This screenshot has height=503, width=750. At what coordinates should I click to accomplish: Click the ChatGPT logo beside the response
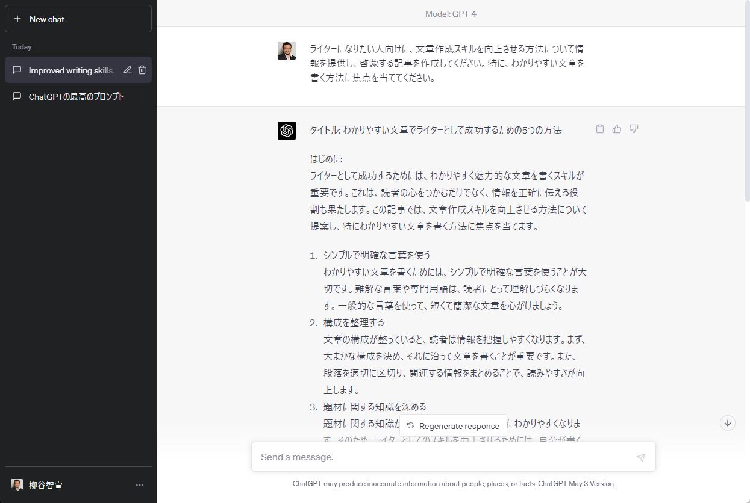(x=287, y=130)
